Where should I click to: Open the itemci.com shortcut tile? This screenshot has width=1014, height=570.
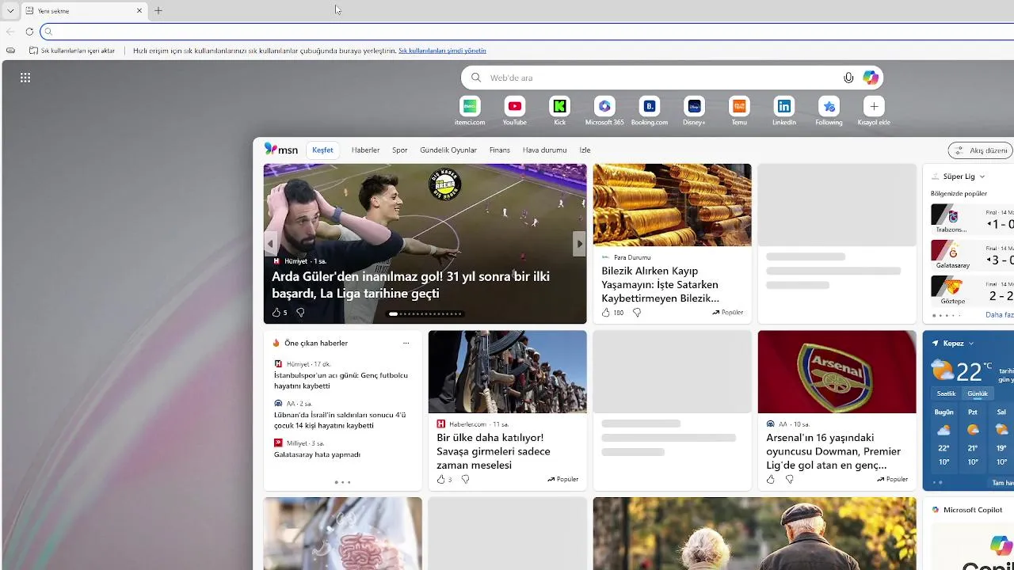pyautogui.click(x=470, y=111)
